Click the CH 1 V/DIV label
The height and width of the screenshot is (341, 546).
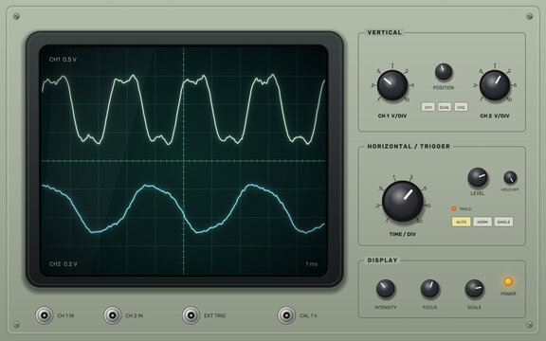click(x=392, y=116)
